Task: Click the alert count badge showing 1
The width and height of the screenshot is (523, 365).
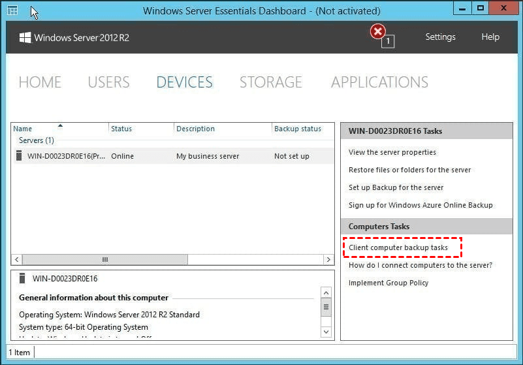Action: pyautogui.click(x=388, y=41)
